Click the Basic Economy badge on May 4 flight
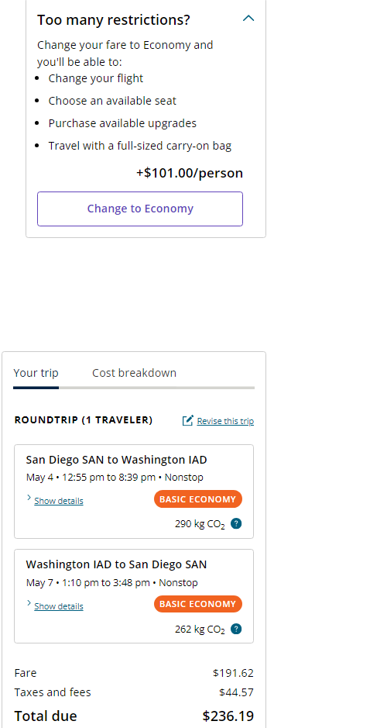Screen dimensions: 387x728 (198, 499)
